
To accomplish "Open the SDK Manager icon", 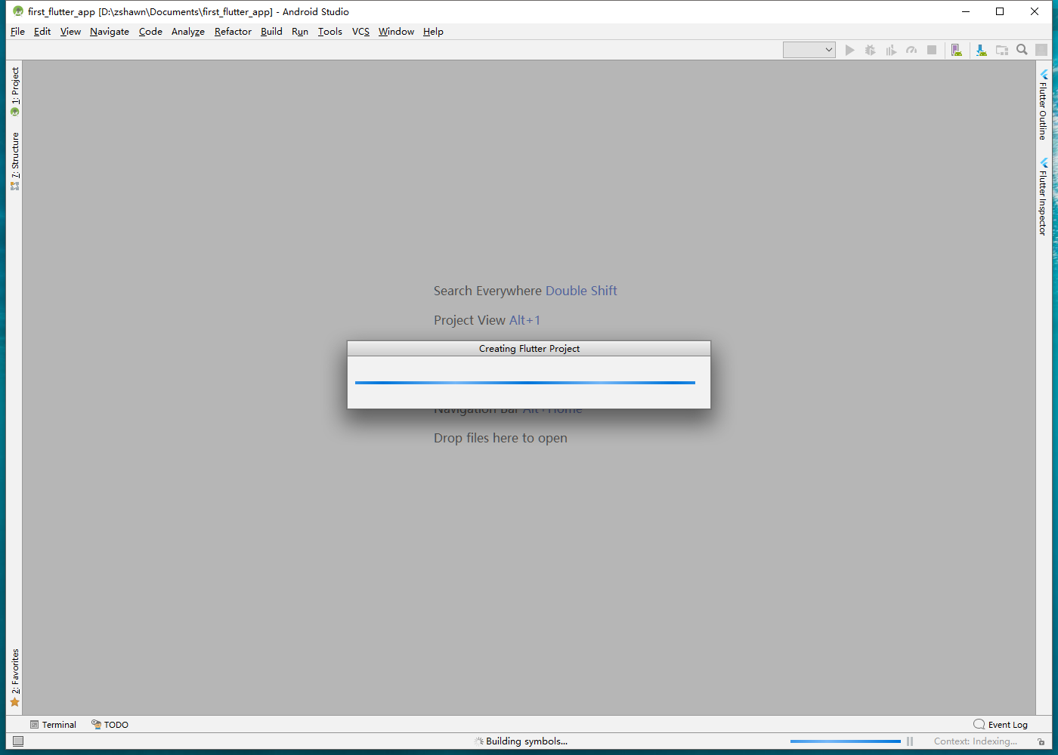I will pos(981,50).
